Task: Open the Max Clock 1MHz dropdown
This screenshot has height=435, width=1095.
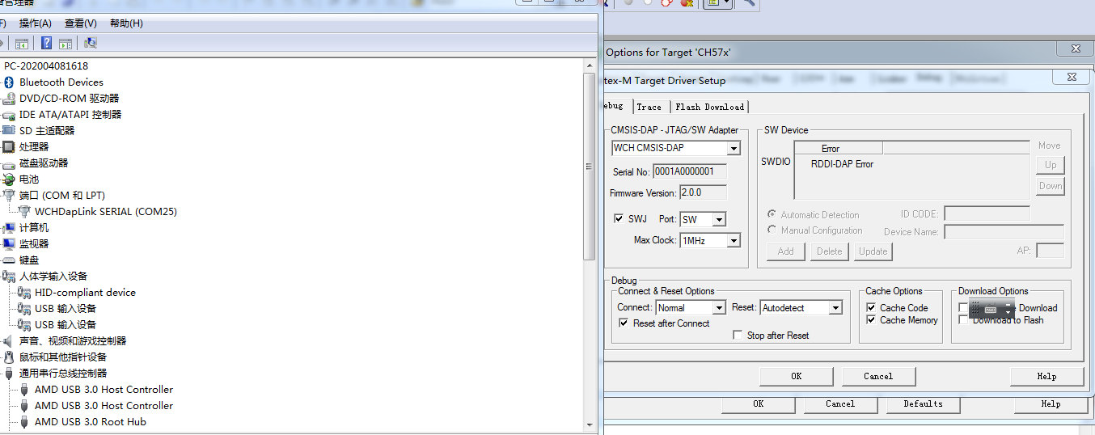Action: (x=734, y=241)
